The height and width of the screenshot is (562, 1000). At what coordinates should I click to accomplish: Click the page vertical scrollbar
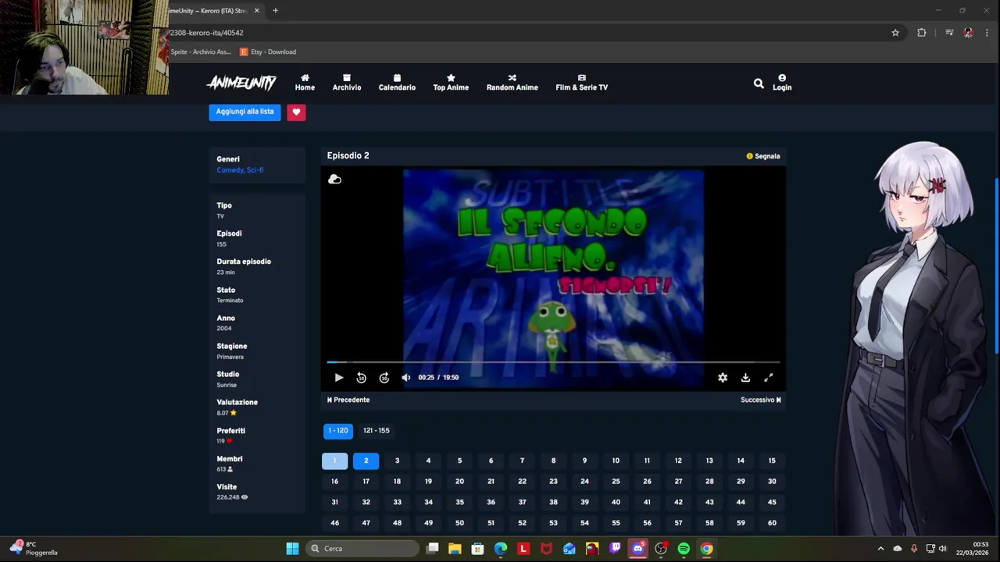(x=996, y=265)
